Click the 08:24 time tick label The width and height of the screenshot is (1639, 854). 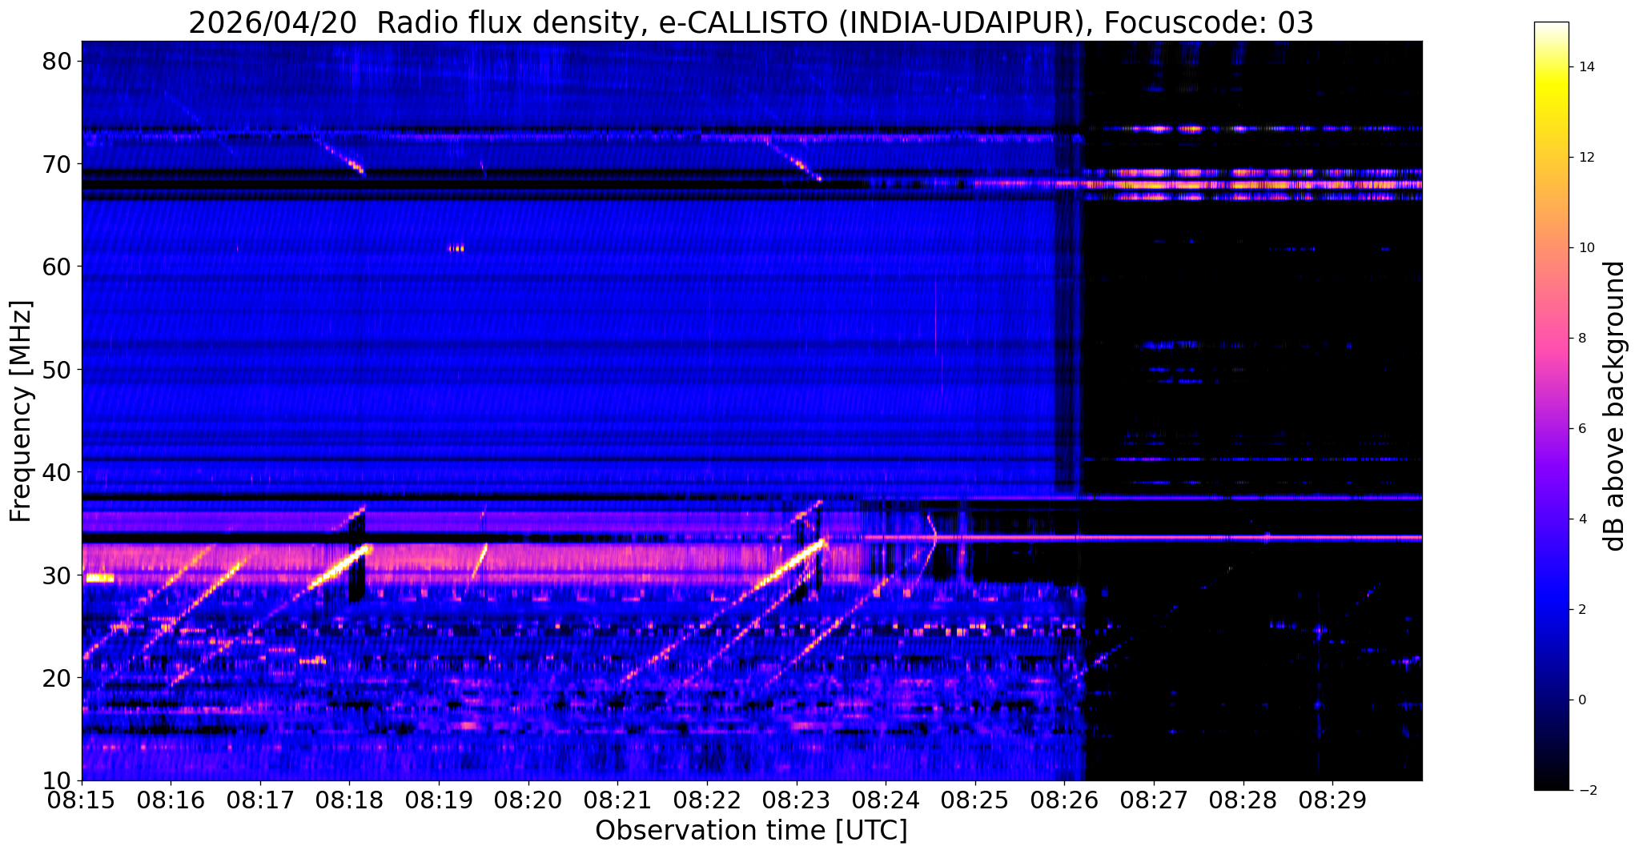[886, 800]
